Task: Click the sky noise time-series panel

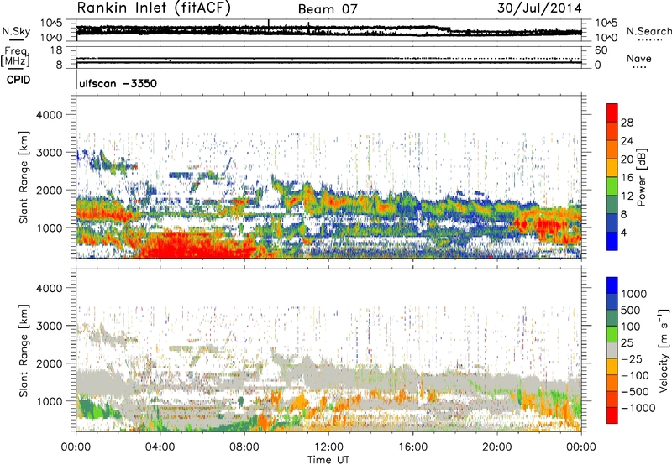Action: coord(328,30)
